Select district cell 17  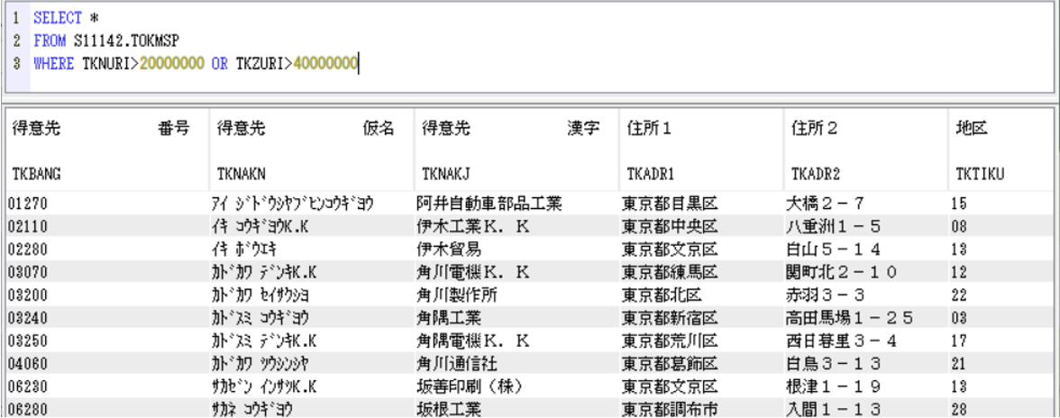959,341
